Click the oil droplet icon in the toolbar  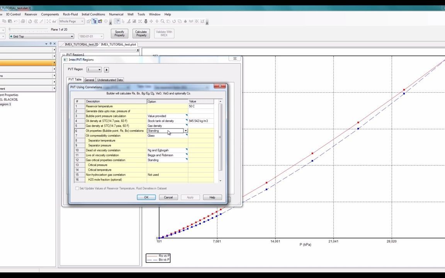(x=185, y=21)
